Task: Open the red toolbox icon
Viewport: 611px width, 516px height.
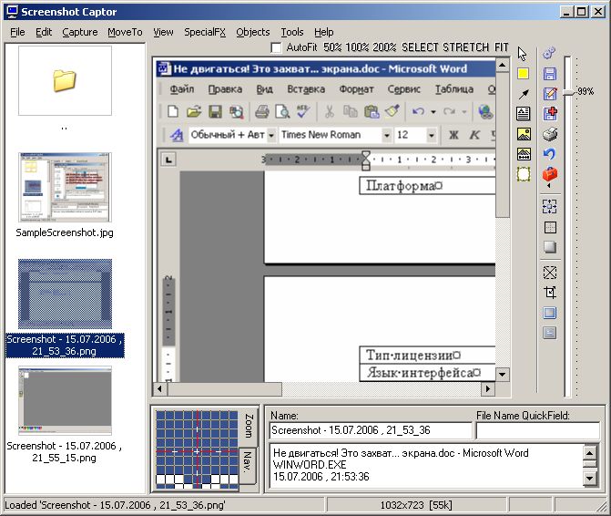Action: click(550, 174)
